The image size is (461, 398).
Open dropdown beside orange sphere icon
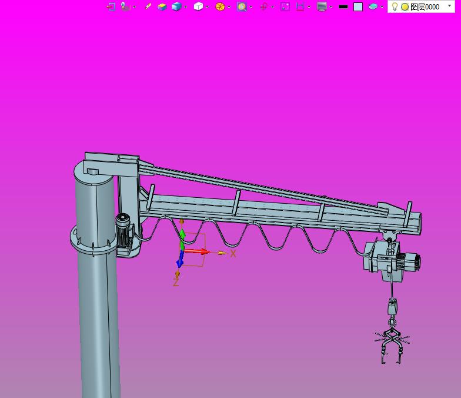click(229, 7)
